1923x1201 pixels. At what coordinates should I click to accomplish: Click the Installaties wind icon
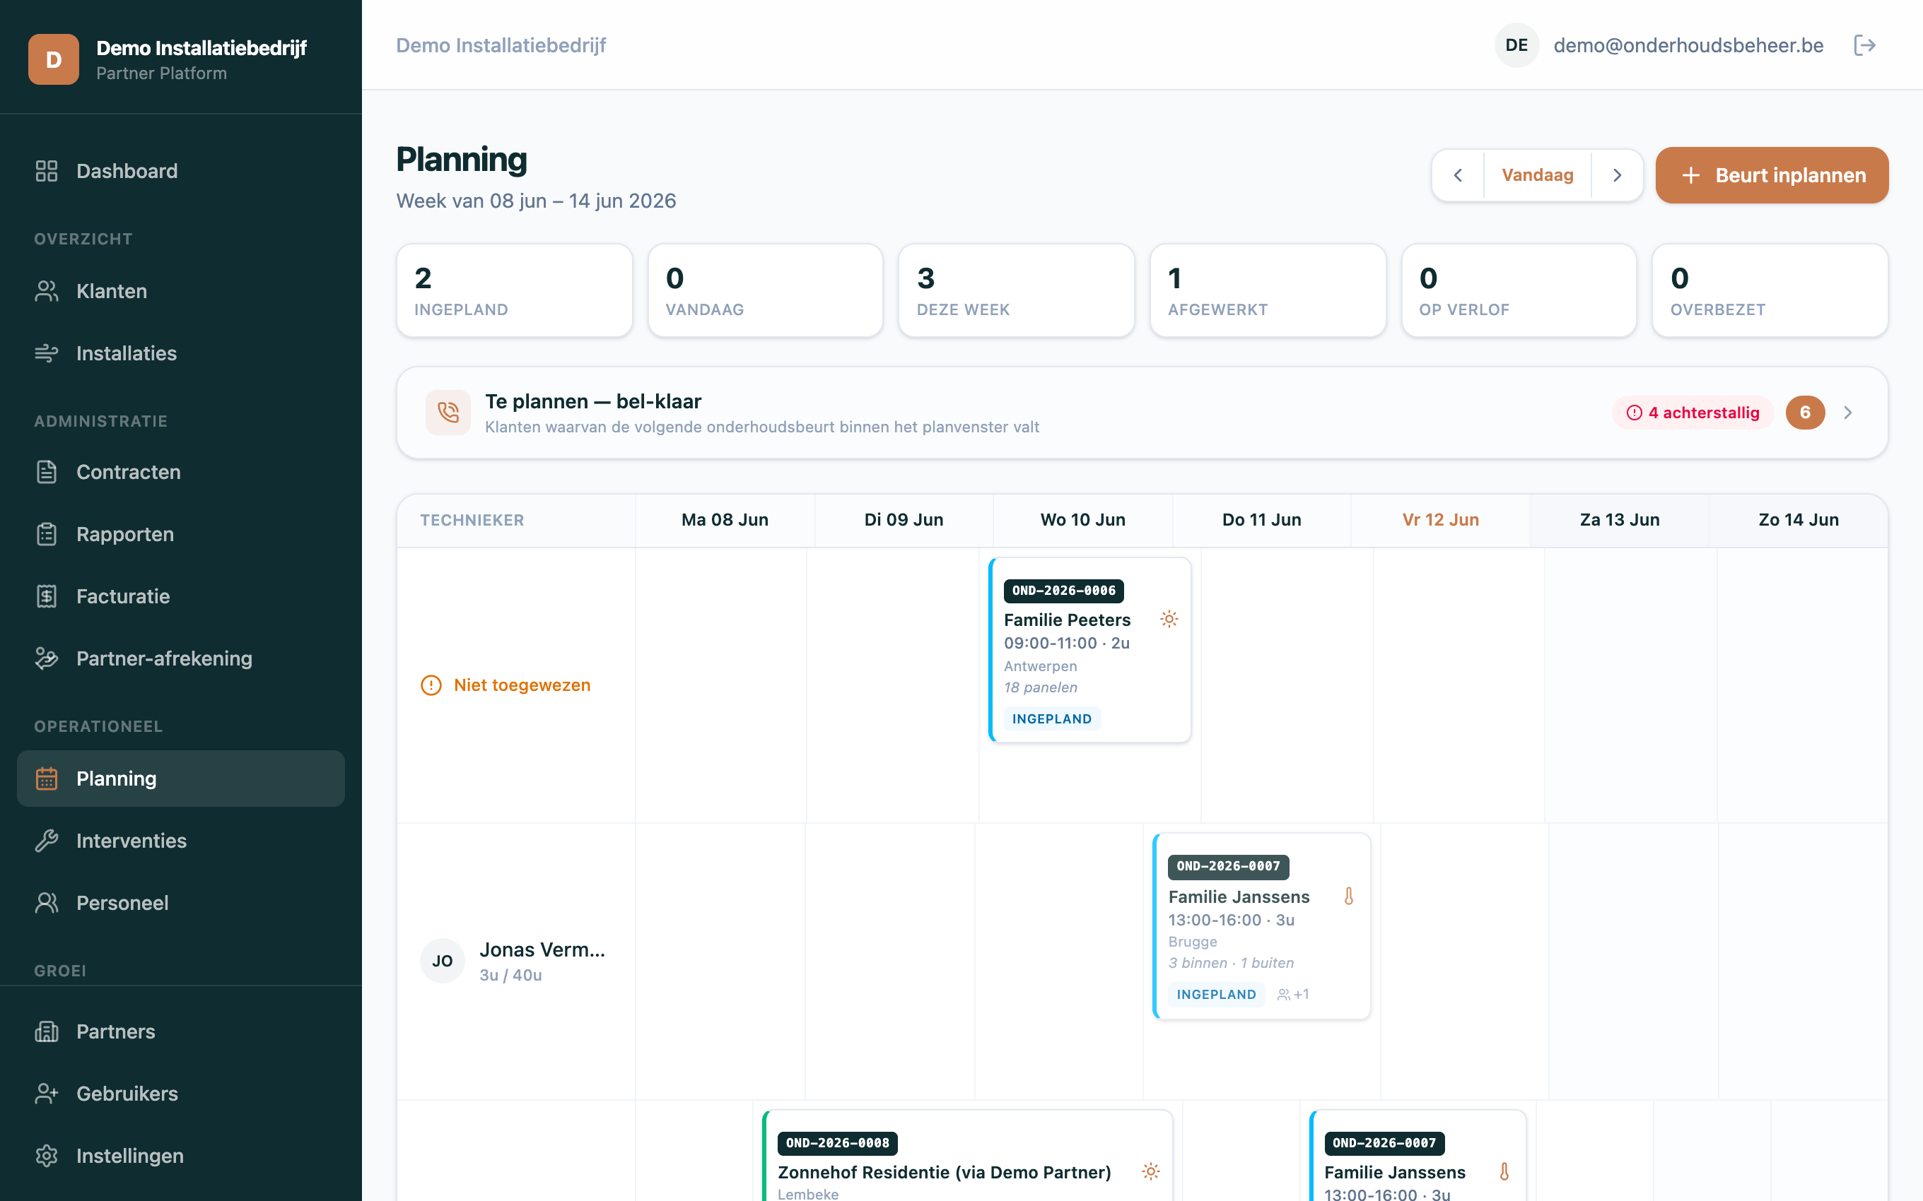coord(47,353)
